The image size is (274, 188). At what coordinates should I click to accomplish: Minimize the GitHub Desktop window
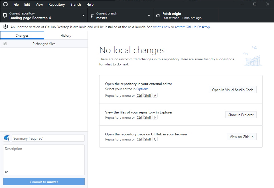pos(242,4)
